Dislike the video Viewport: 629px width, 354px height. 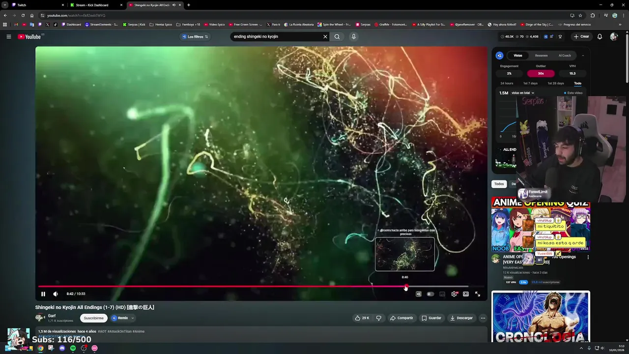click(x=378, y=318)
